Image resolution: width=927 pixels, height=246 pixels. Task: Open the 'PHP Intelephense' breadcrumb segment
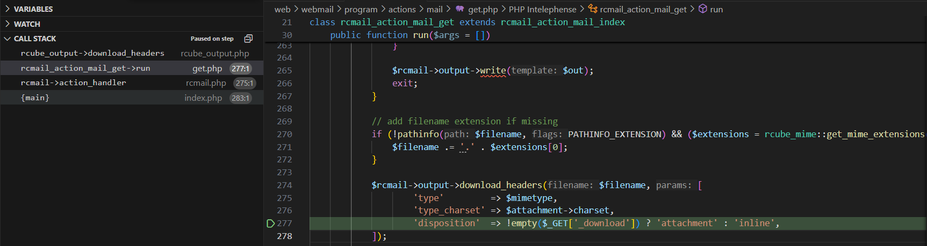542,9
